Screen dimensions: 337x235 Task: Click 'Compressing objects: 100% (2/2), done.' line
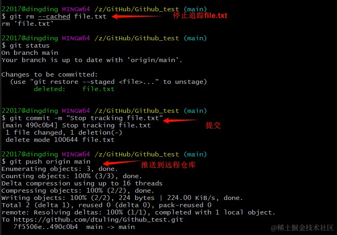[x=78, y=191]
